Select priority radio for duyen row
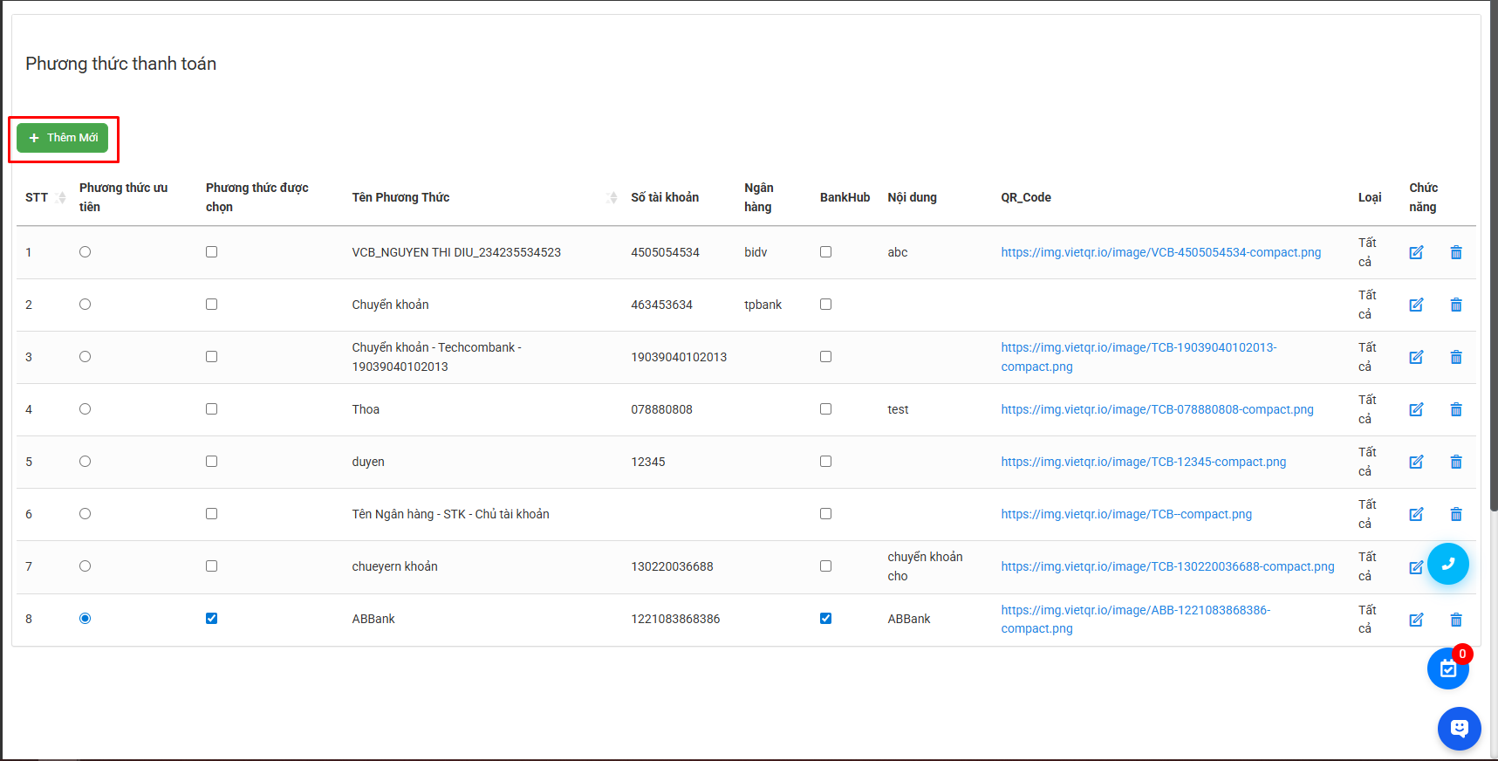The image size is (1498, 761). coord(85,462)
